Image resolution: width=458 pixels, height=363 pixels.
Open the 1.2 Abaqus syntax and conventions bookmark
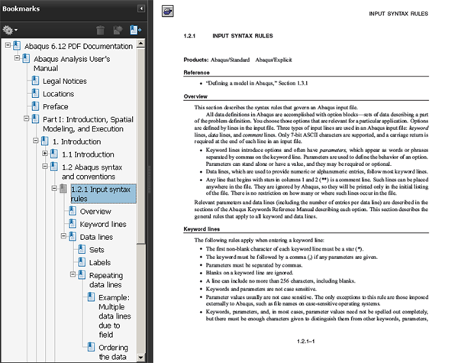(92, 172)
